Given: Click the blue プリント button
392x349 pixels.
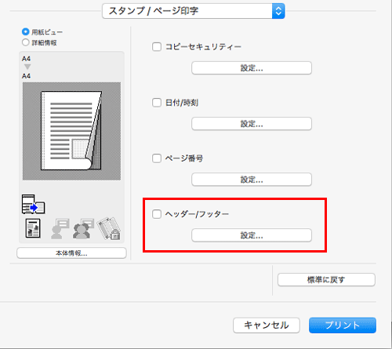Looking at the screenshot, I should pos(343,325).
